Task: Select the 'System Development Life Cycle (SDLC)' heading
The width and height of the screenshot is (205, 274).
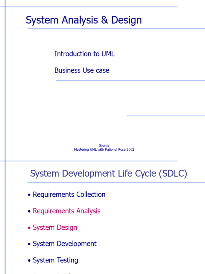Action: 109,173
